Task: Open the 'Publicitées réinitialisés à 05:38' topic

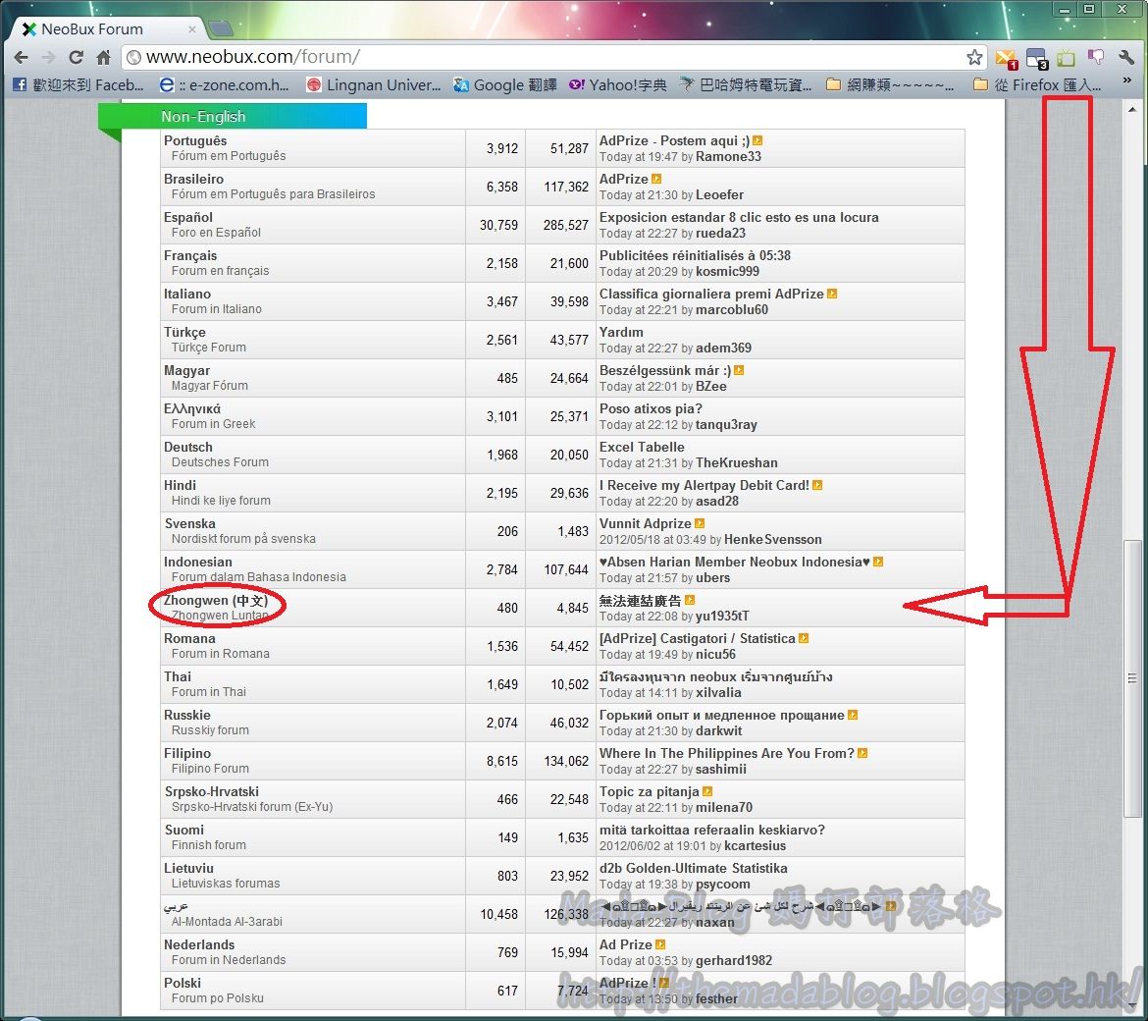Action: coord(695,255)
